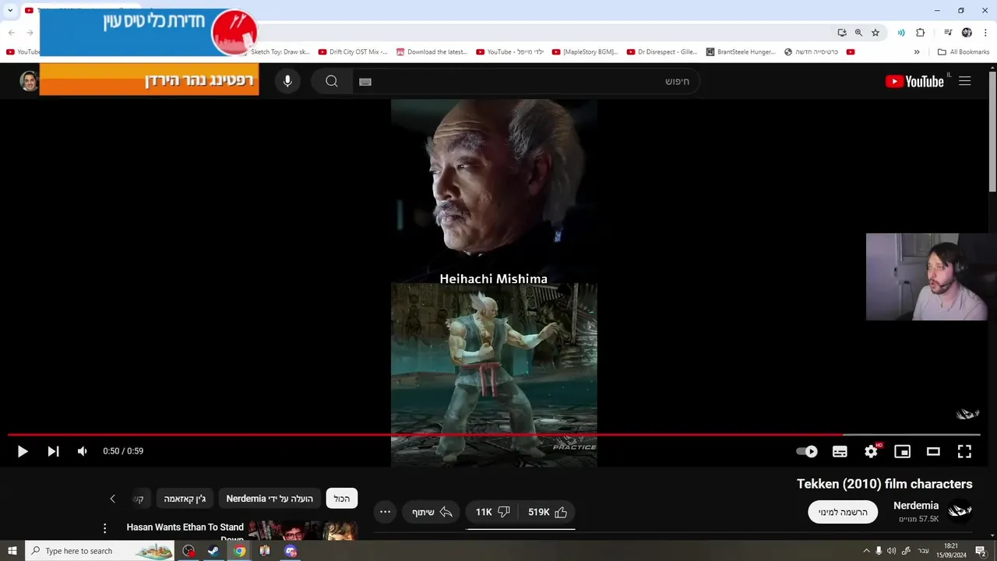Go to the YouTube home logo

click(915, 81)
